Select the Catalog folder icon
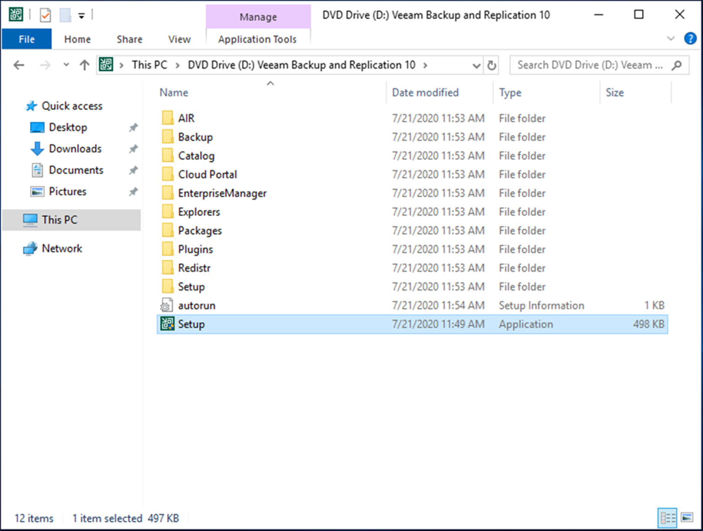703x531 pixels. (x=167, y=155)
